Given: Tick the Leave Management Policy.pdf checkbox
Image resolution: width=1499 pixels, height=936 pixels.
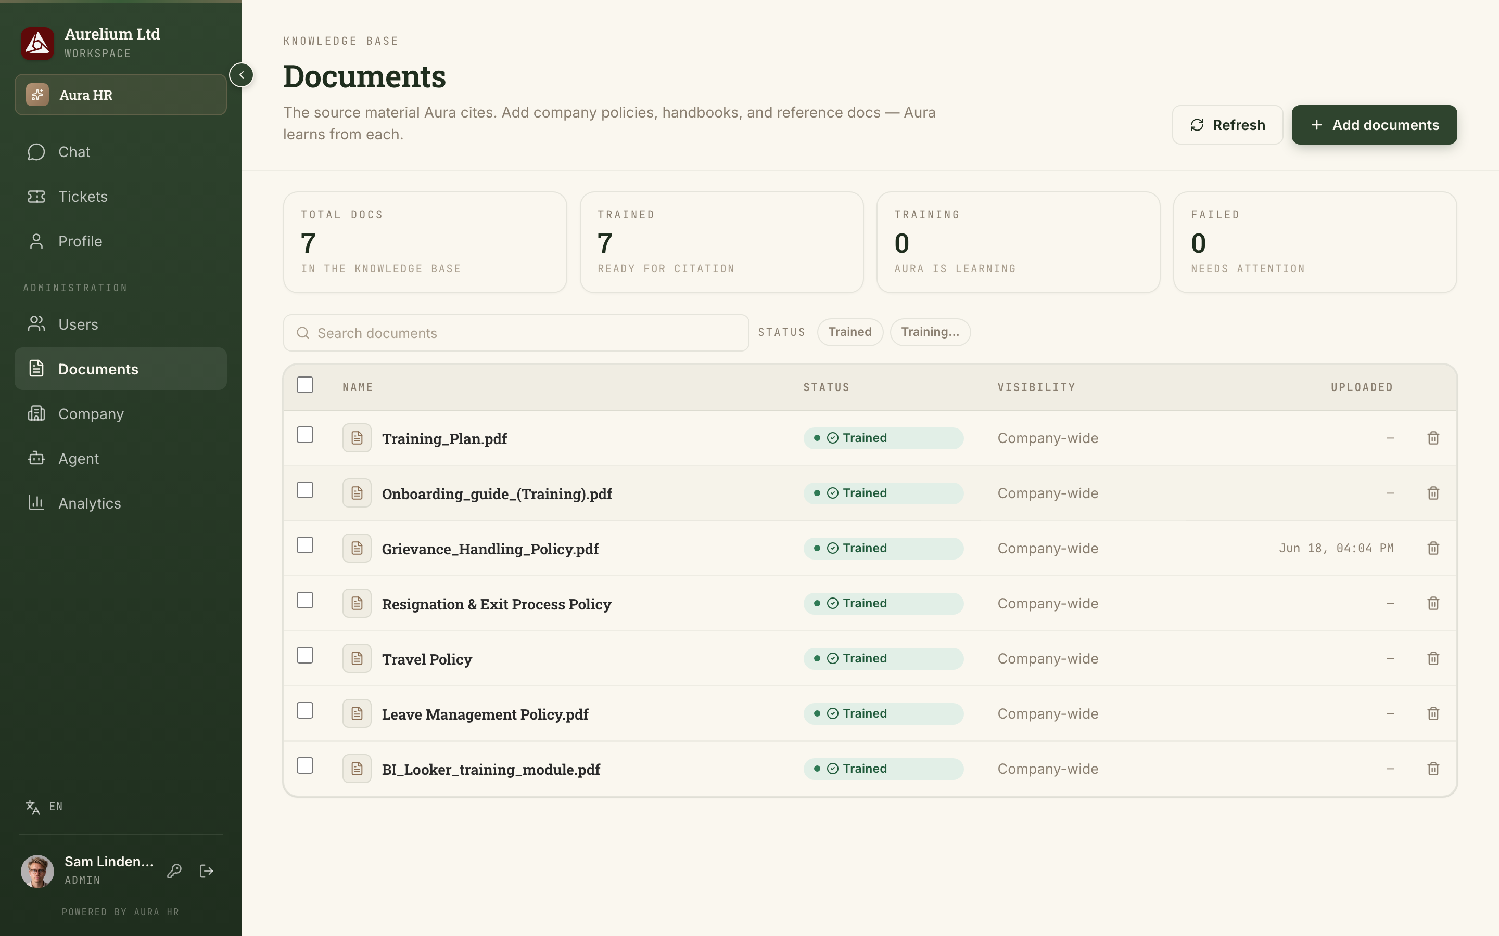Looking at the screenshot, I should [305, 711].
